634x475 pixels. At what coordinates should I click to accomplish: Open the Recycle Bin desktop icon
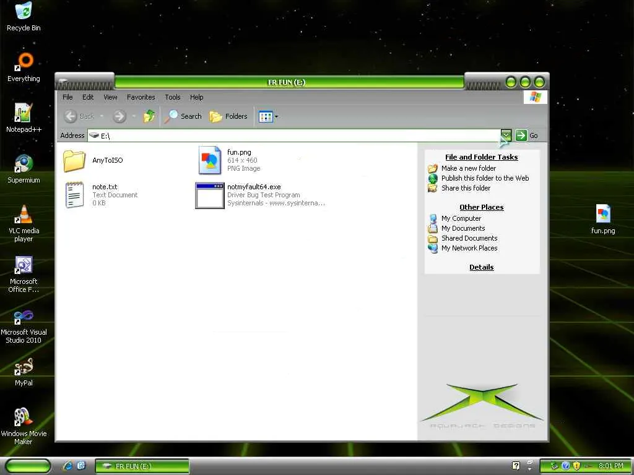(24, 17)
